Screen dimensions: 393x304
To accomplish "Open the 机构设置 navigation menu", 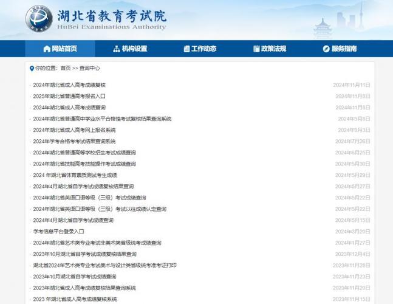I will point(130,49).
